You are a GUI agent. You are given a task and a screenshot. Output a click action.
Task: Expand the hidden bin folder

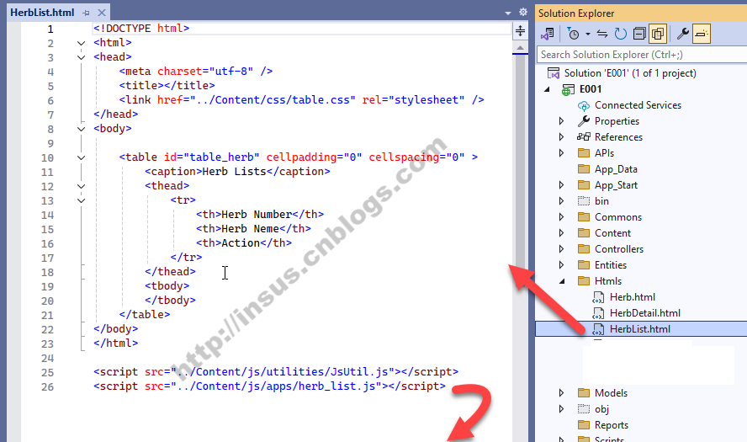(562, 201)
